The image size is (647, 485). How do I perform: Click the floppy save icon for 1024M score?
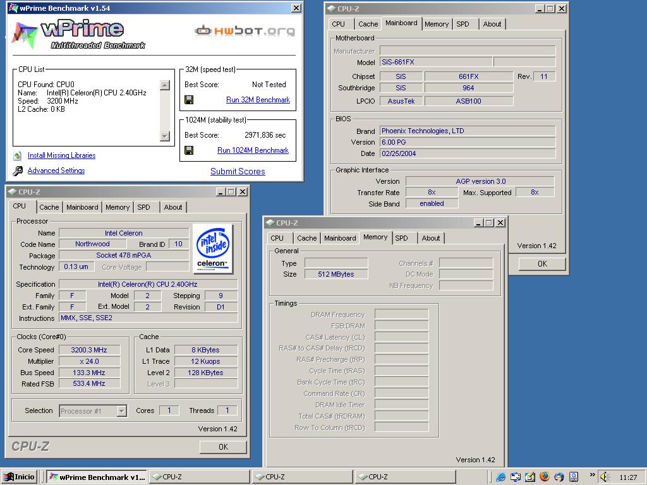pyautogui.click(x=189, y=150)
